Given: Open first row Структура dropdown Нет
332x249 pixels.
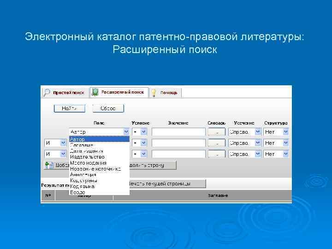Looking at the screenshot, I should pos(276,132).
